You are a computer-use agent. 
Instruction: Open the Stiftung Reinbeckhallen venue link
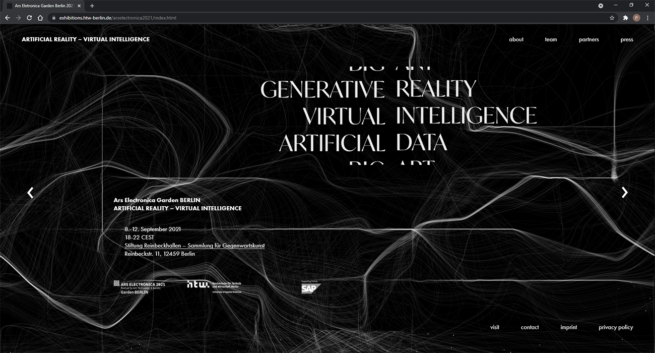tap(194, 246)
